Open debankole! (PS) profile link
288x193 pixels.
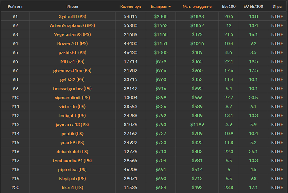point(72,152)
